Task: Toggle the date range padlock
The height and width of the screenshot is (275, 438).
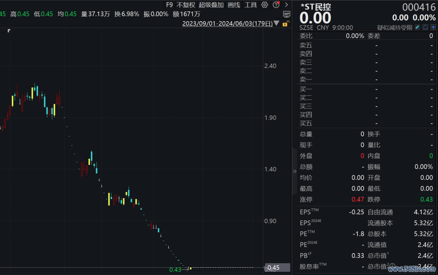Action: click(285, 23)
